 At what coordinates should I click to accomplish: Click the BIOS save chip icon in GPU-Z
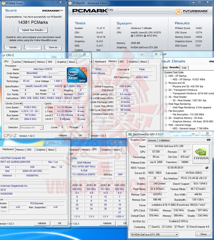207,167
